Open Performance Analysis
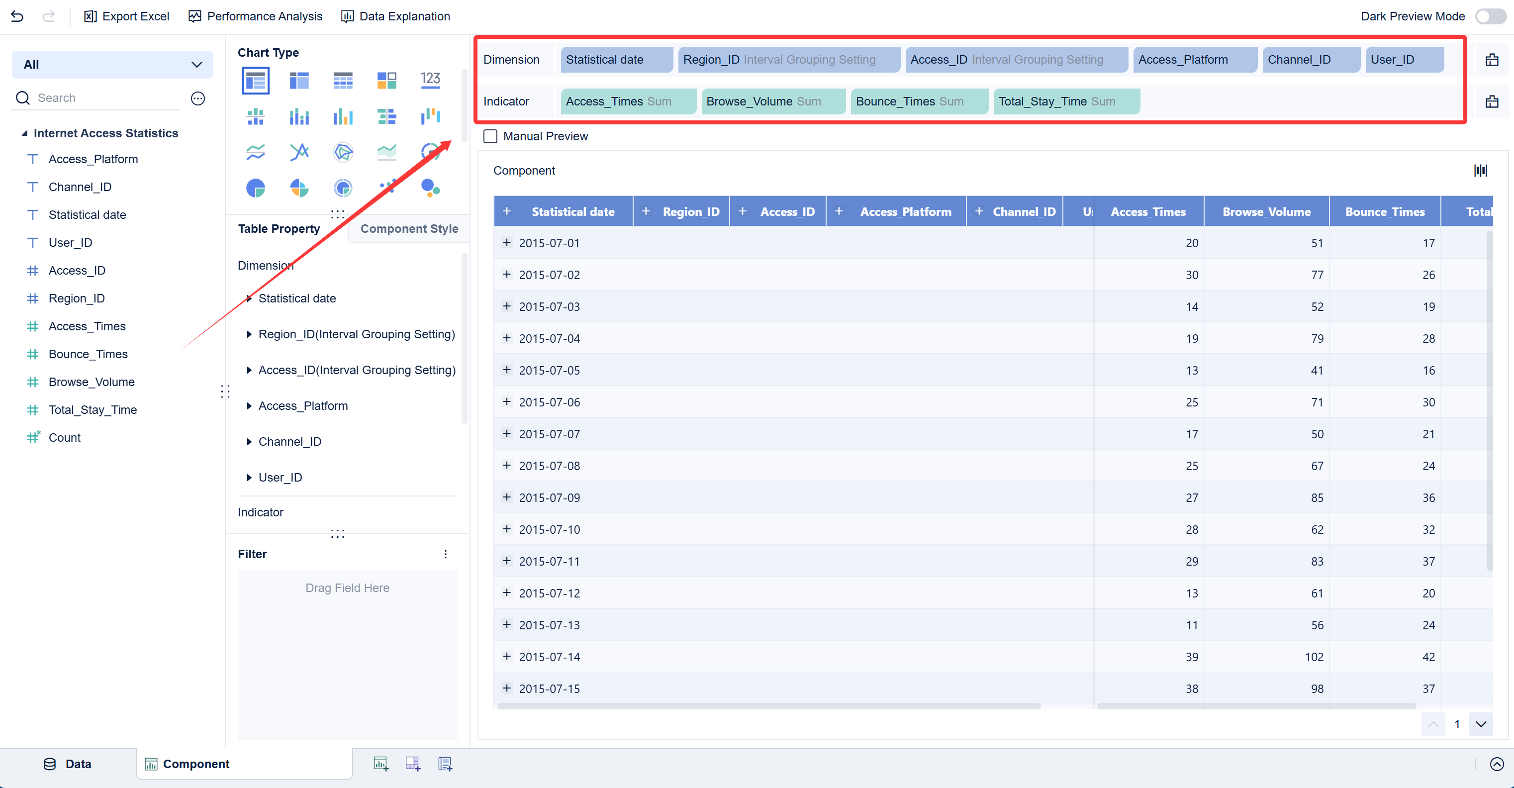Screen dimensions: 1514x788 [255, 16]
